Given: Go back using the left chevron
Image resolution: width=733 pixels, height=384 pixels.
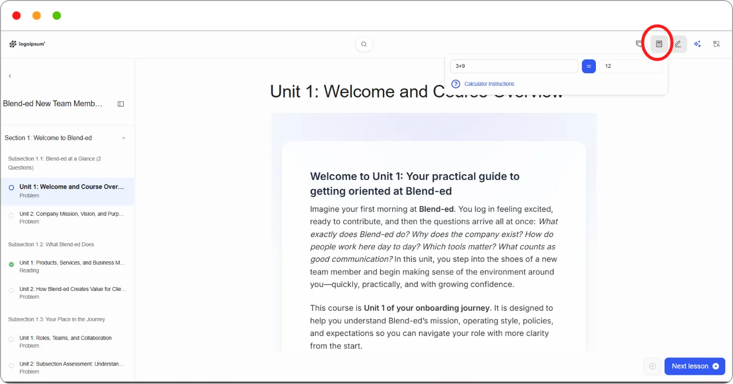Looking at the screenshot, I should (x=10, y=76).
